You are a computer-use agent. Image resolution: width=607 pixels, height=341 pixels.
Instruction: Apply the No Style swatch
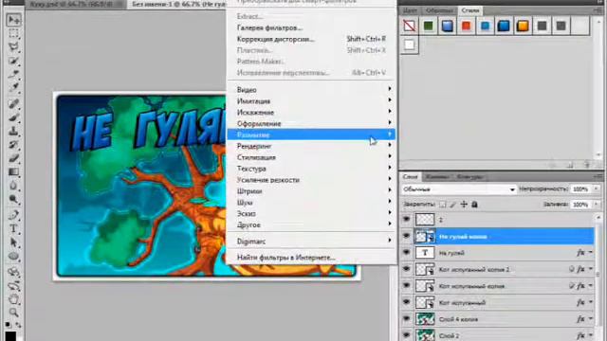(410, 26)
